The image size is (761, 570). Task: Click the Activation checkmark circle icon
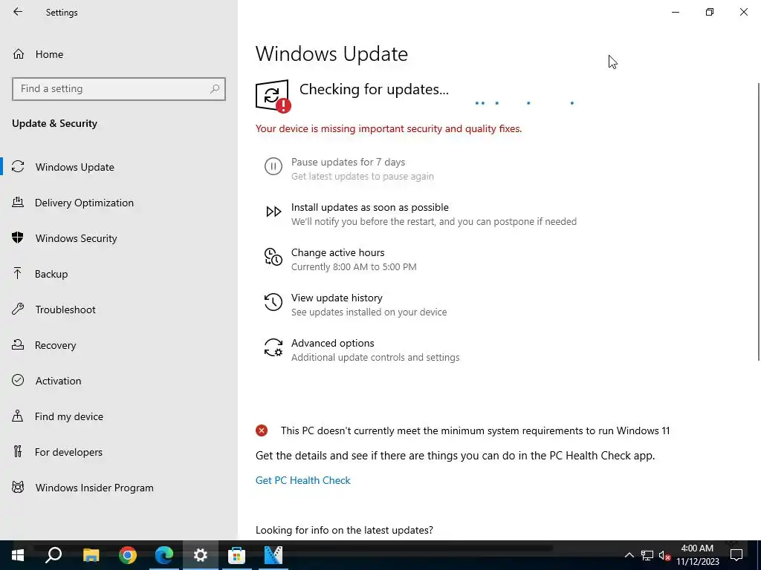click(x=18, y=380)
